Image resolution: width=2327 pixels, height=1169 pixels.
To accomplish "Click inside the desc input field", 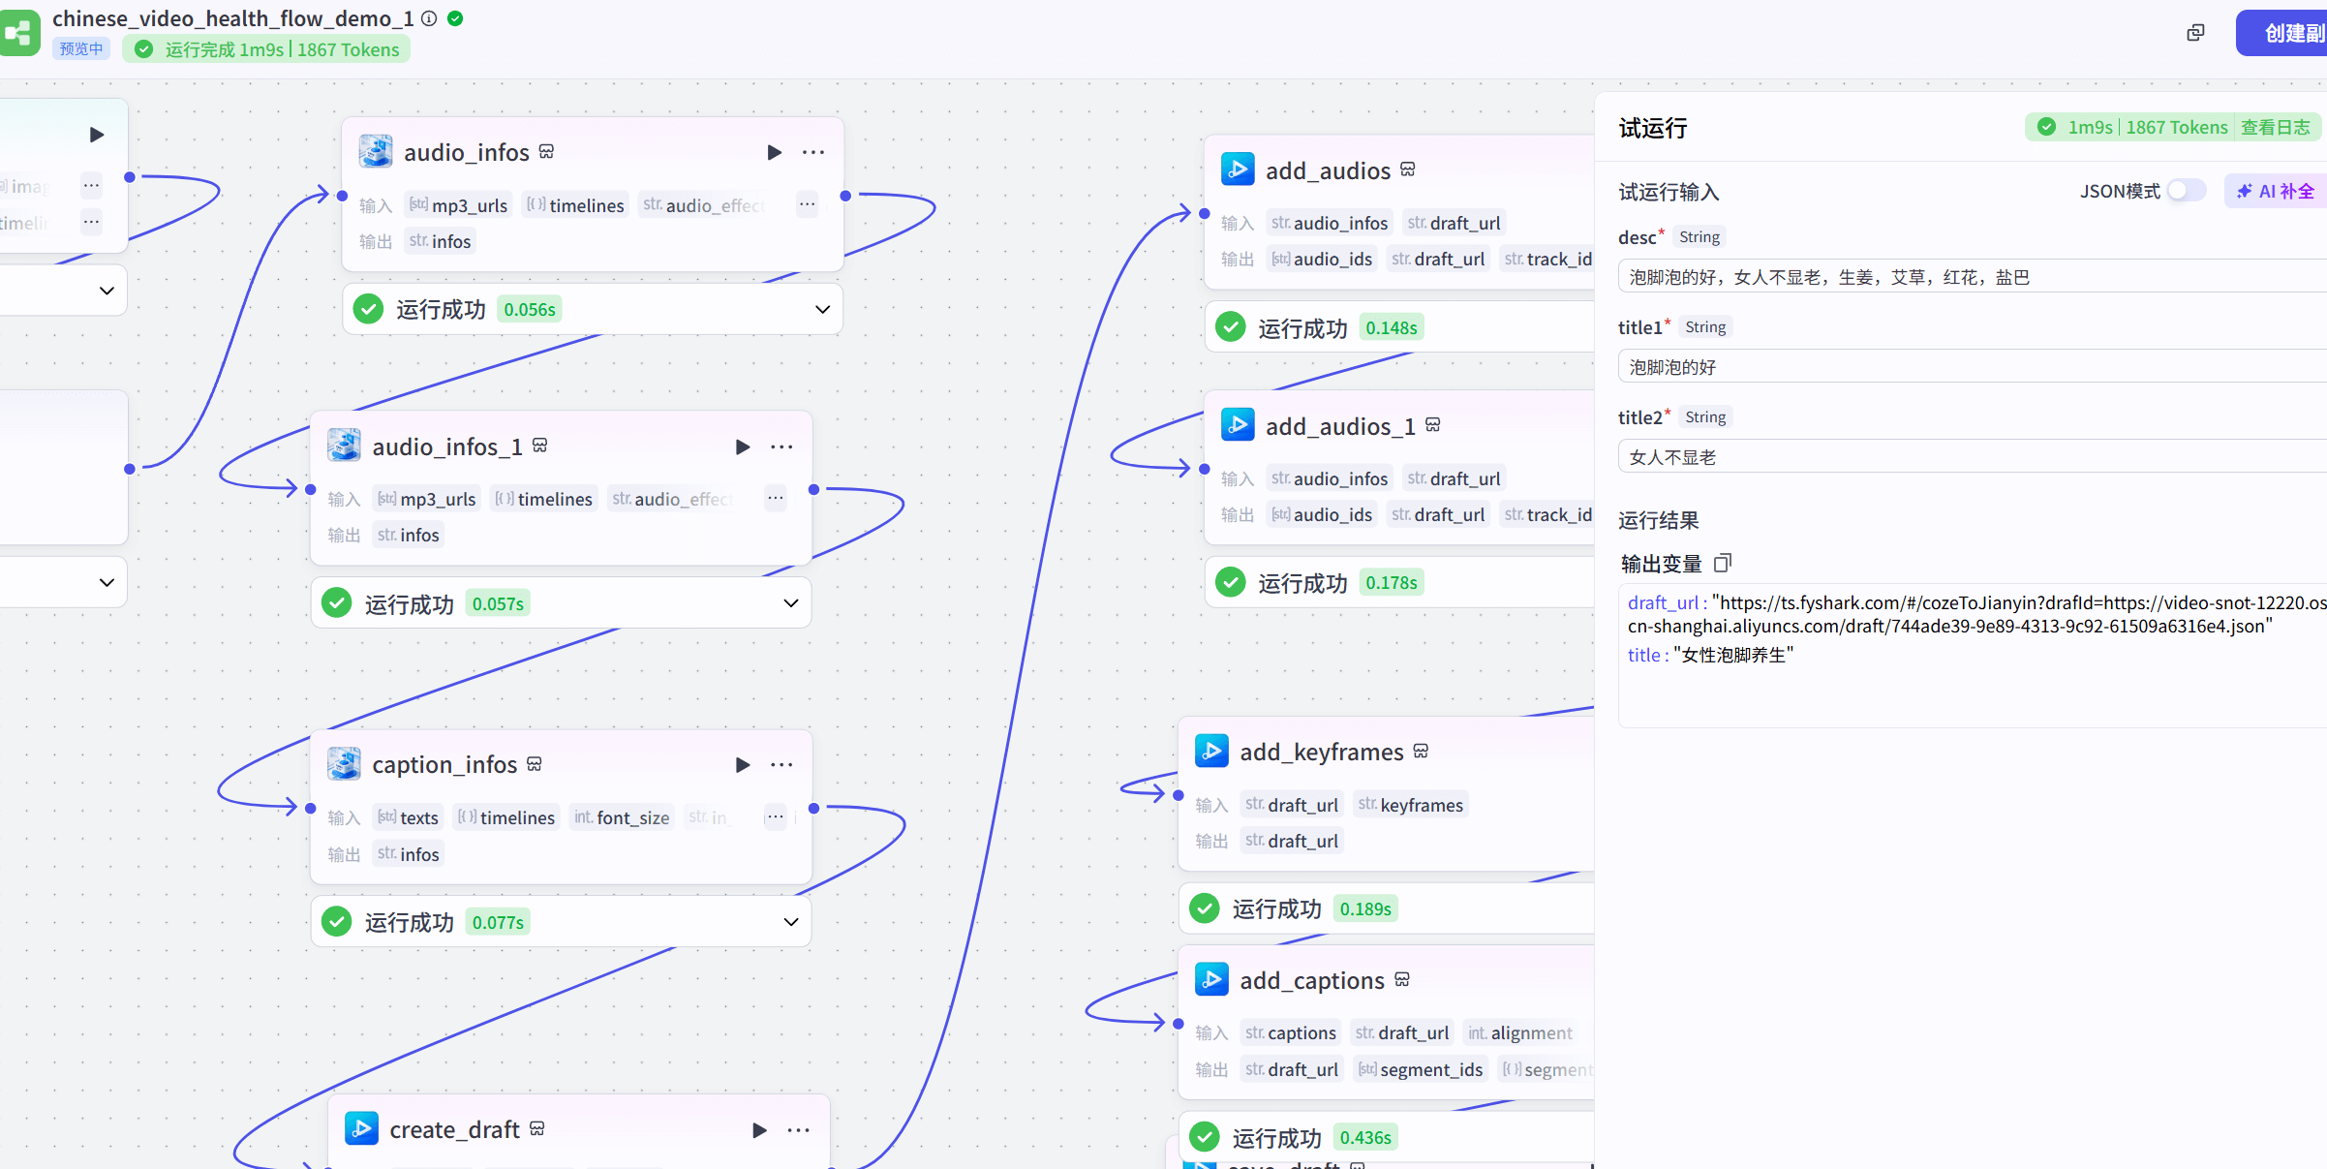I will (1966, 276).
